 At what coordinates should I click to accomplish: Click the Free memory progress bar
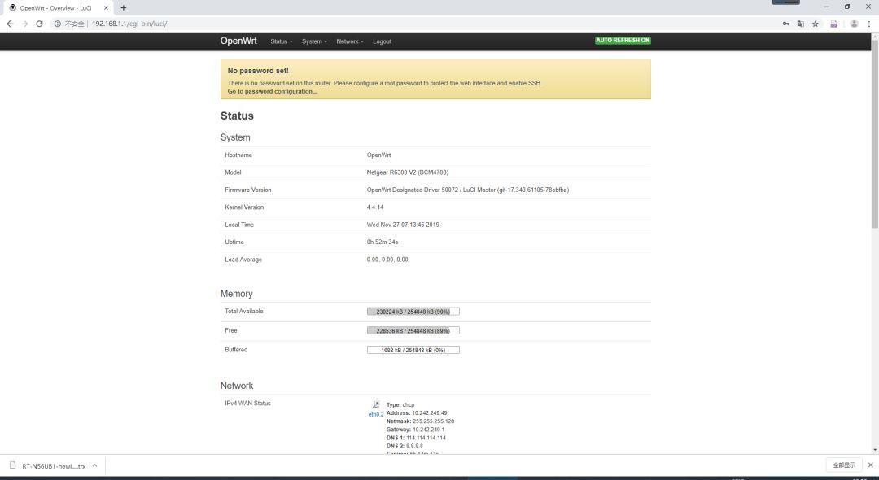click(x=413, y=330)
